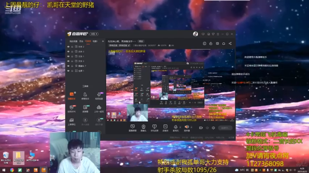The width and height of the screenshot is (309, 173).
Task: Click the round screenshot icon above preview
Action: point(205,44)
